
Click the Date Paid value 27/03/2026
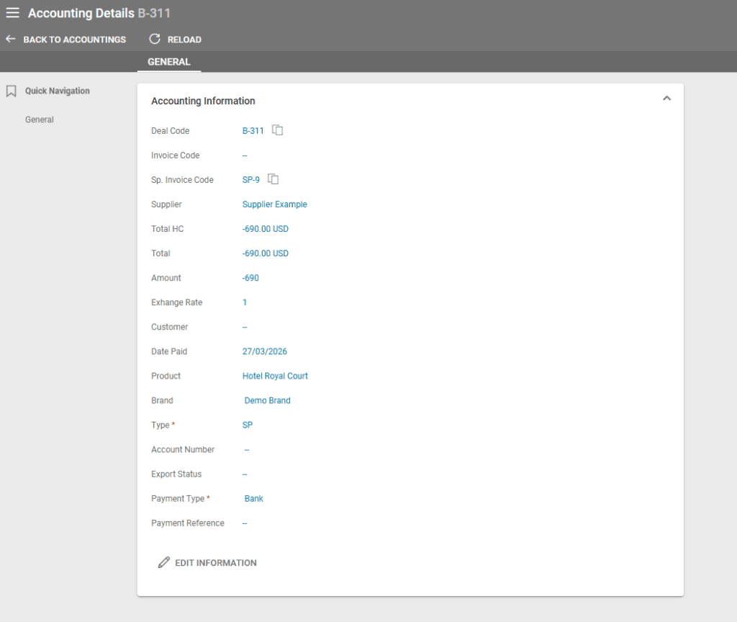[x=264, y=351]
